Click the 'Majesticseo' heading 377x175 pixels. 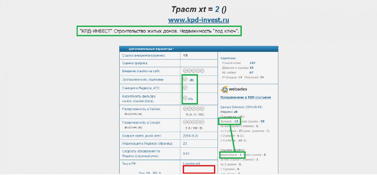(228, 58)
